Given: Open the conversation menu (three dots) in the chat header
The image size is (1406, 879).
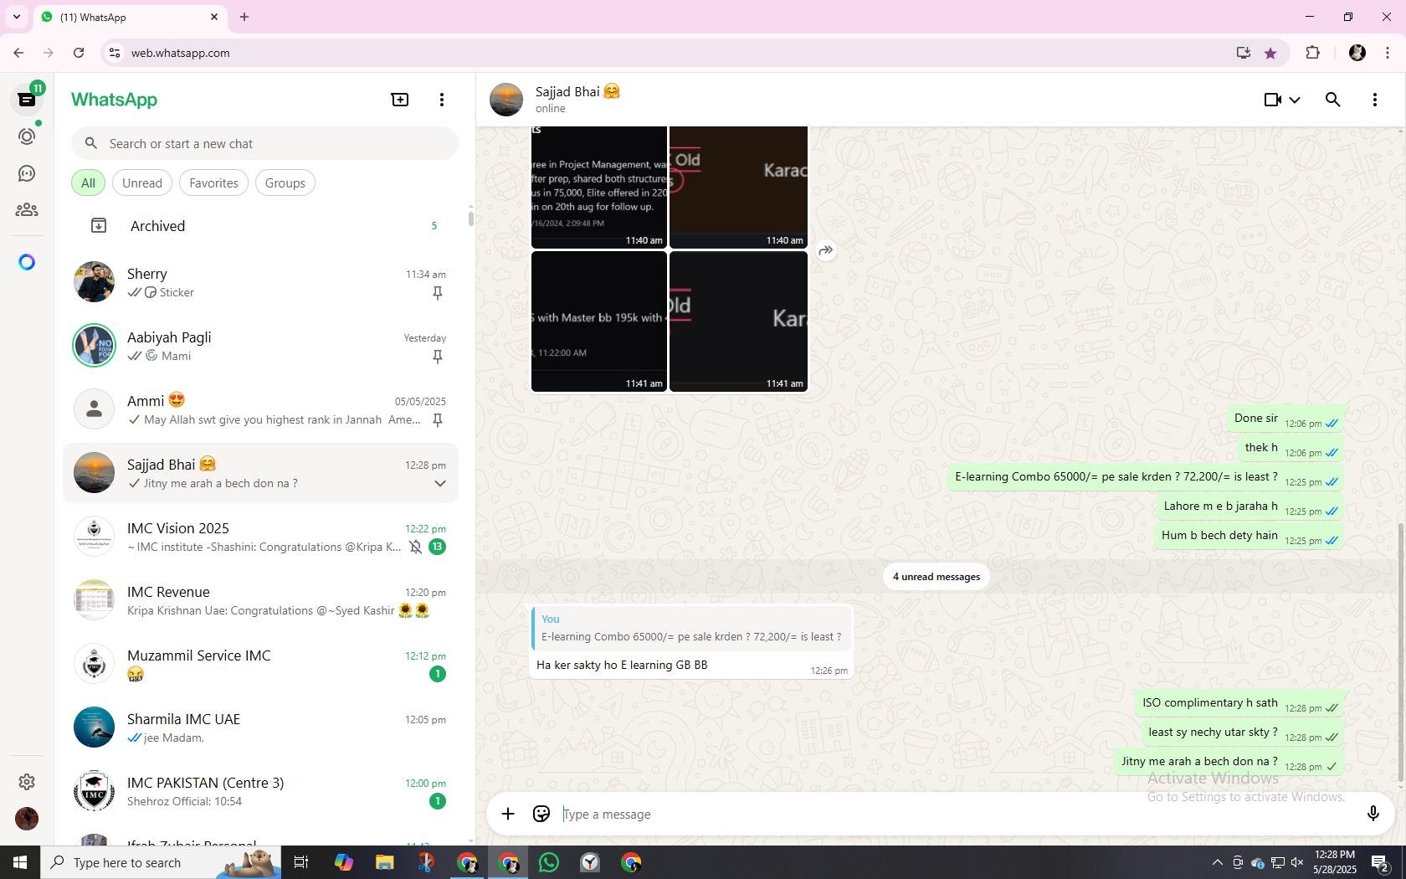Looking at the screenshot, I should click(1375, 100).
